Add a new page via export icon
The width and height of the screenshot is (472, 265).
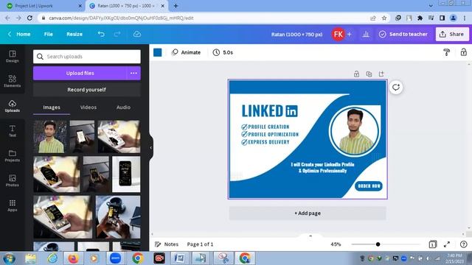(381, 74)
